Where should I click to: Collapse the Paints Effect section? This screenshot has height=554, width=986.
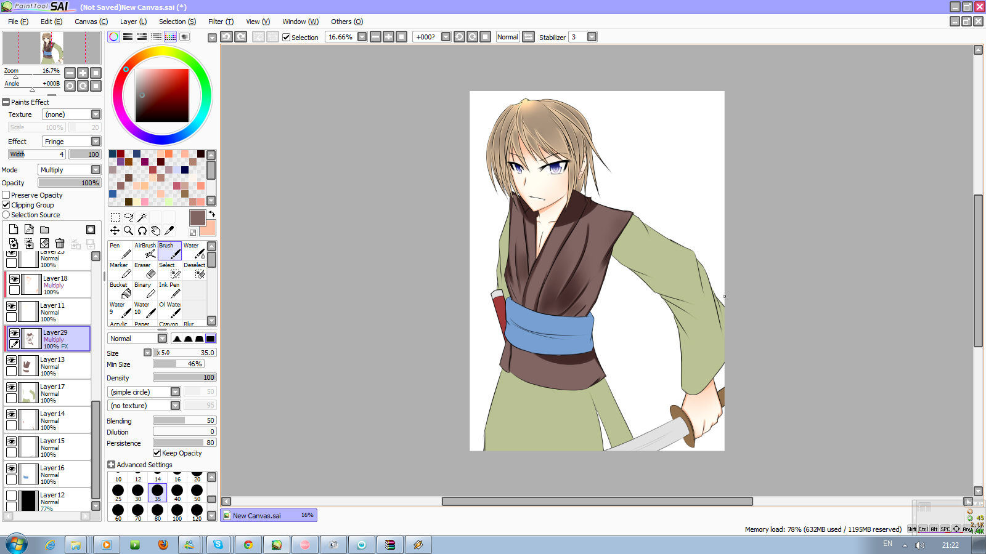pos(6,102)
